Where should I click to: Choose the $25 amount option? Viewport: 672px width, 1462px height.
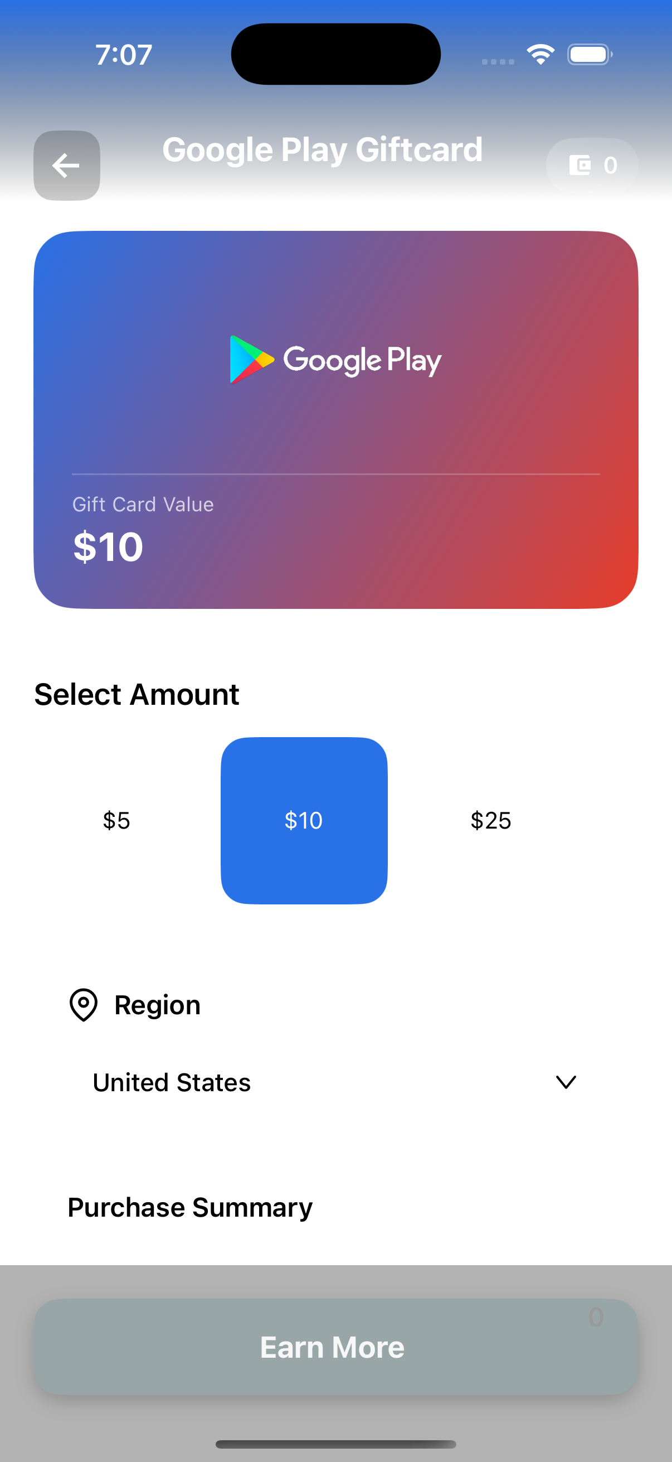pos(491,820)
